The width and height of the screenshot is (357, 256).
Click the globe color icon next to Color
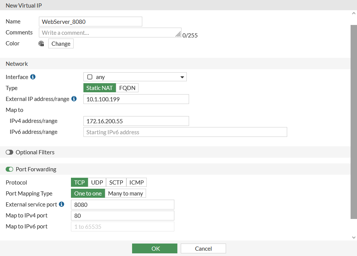41,43
